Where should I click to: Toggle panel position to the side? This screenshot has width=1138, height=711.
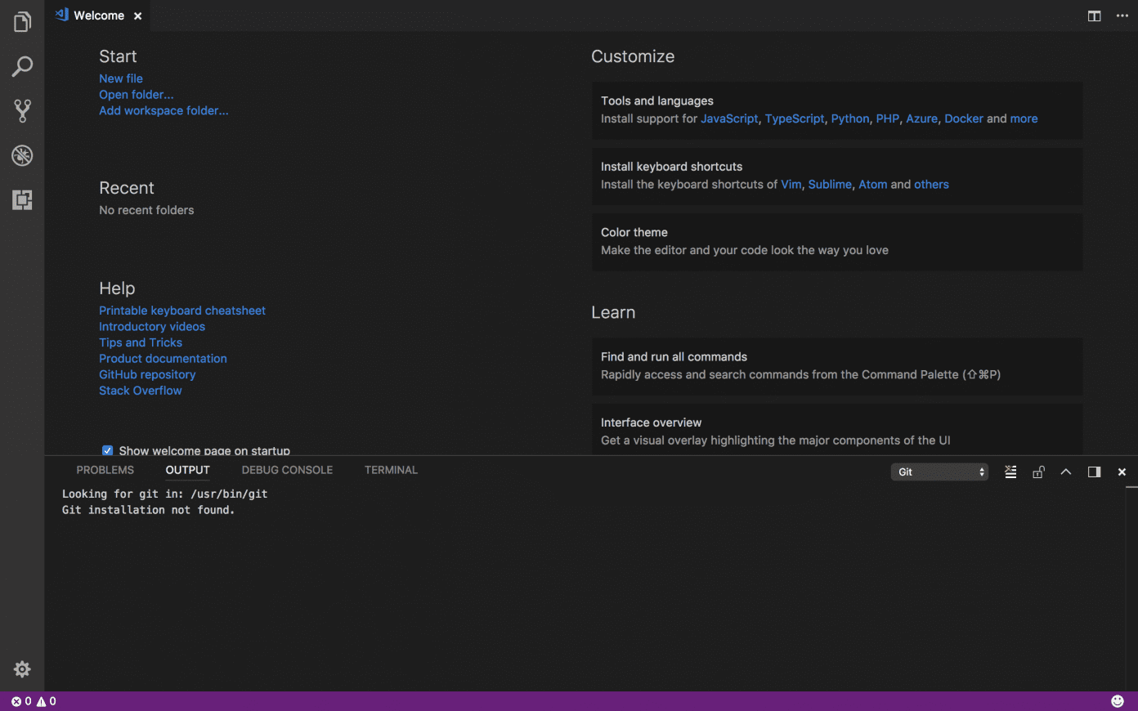click(1094, 472)
